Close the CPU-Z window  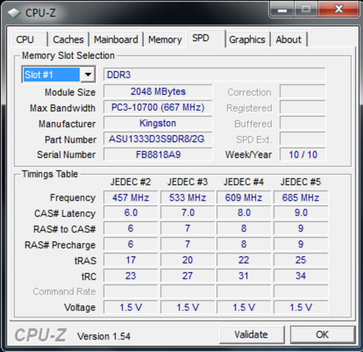pyautogui.click(x=339, y=9)
